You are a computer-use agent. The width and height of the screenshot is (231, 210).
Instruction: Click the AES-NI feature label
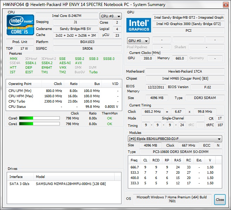click(x=65, y=63)
